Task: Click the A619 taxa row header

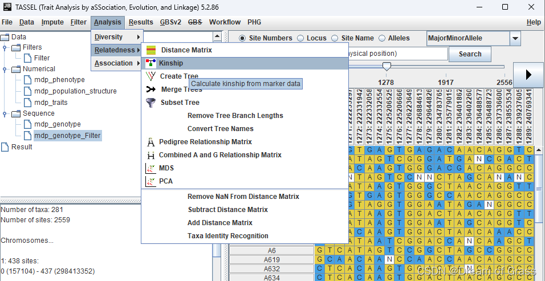Action: [271, 260]
